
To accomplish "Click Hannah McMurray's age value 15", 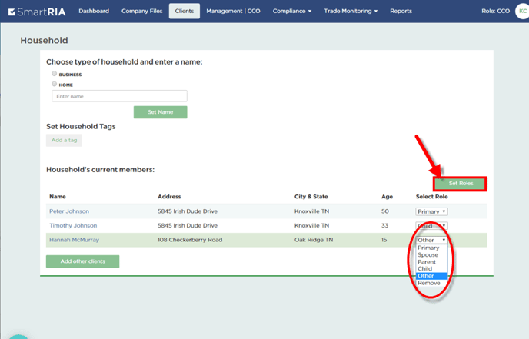I will pyautogui.click(x=384, y=240).
